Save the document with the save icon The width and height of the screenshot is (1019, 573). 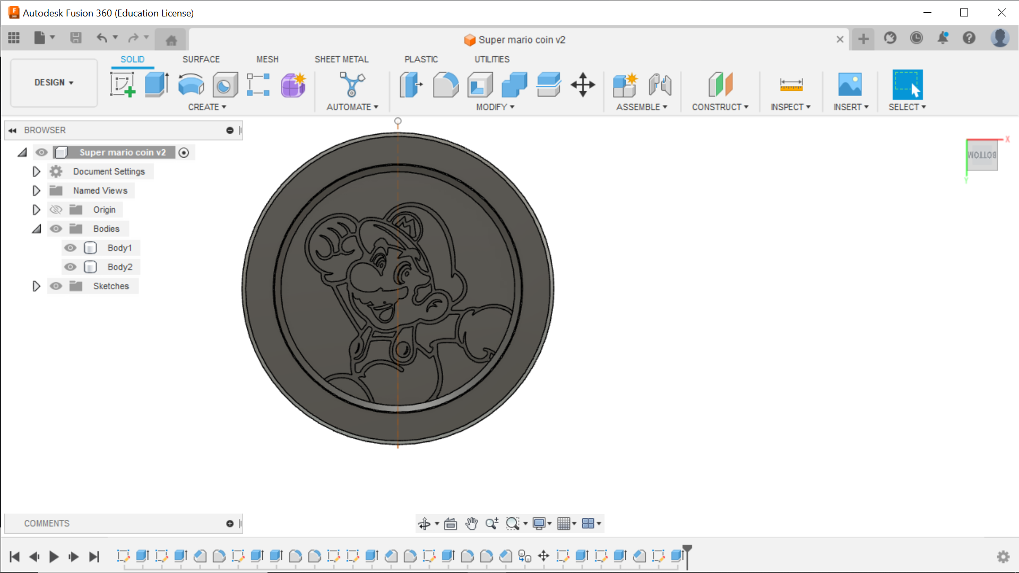[76, 38]
